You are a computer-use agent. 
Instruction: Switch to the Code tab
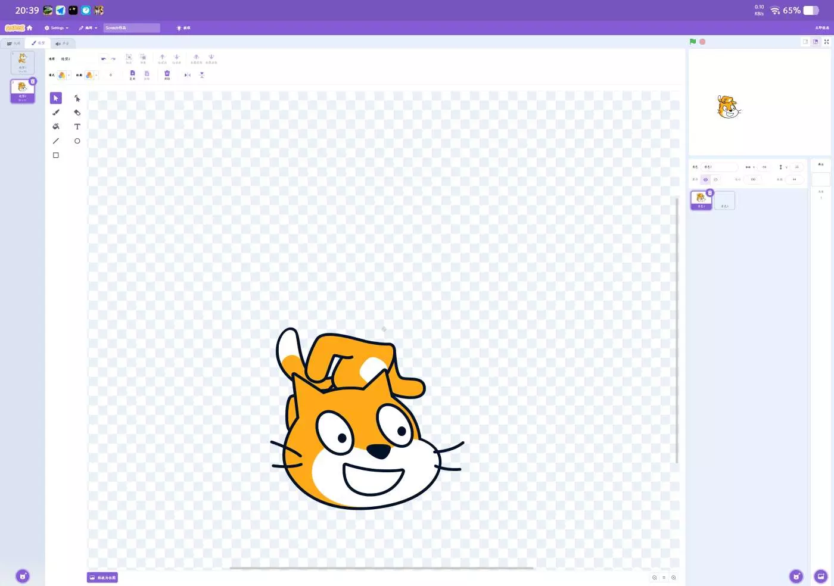13,43
